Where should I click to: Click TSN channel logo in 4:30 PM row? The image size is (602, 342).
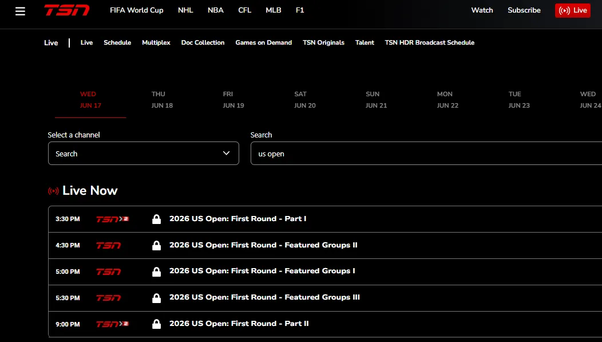108,245
